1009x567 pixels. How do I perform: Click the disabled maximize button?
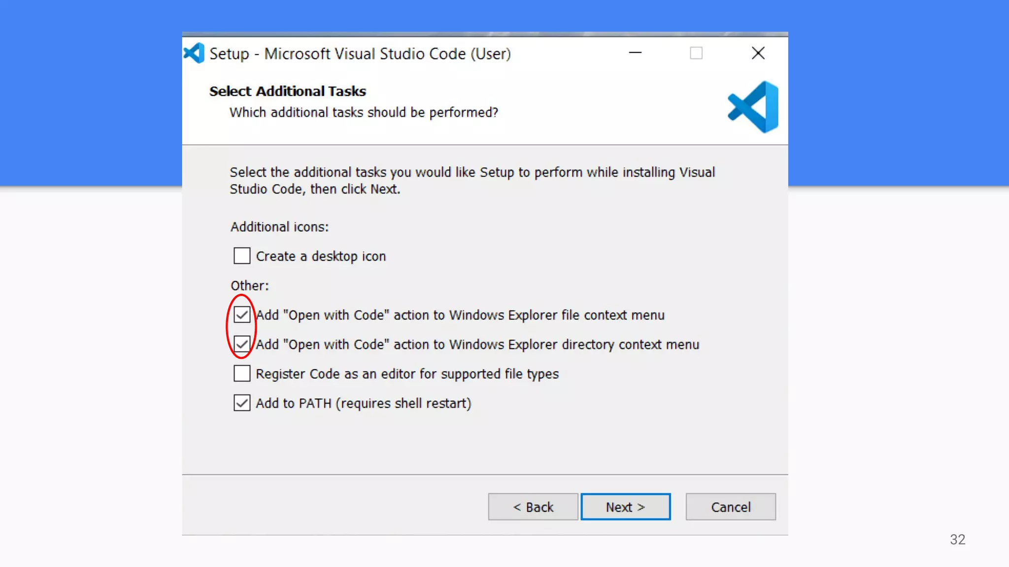coord(696,53)
